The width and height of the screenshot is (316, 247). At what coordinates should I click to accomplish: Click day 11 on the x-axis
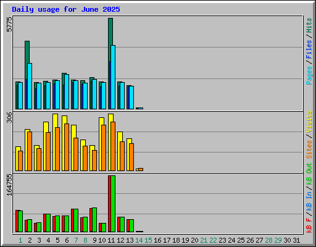(111, 240)
